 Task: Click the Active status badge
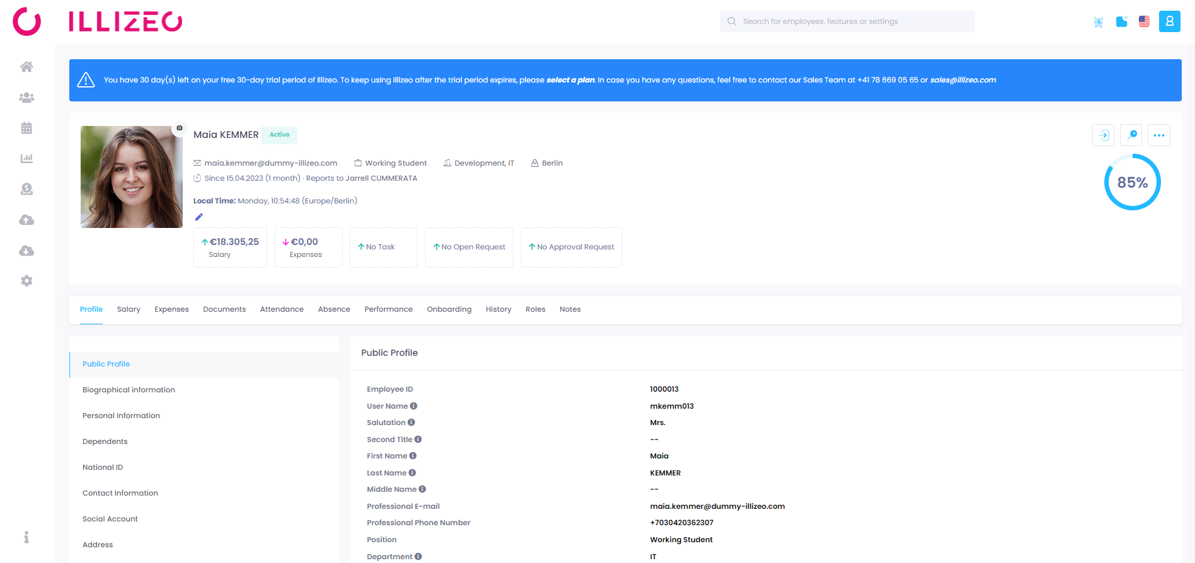pyautogui.click(x=280, y=135)
